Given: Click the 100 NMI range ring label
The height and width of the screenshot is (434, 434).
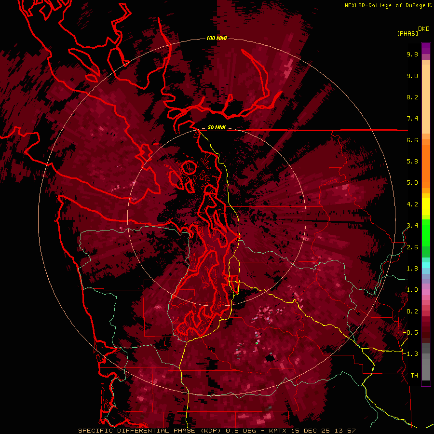Looking at the screenshot, I should (x=217, y=38).
